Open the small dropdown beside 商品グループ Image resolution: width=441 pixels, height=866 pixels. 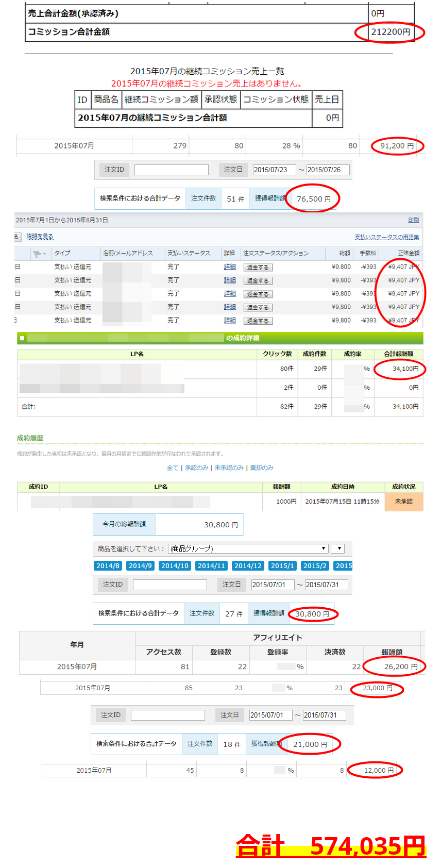click(x=337, y=548)
